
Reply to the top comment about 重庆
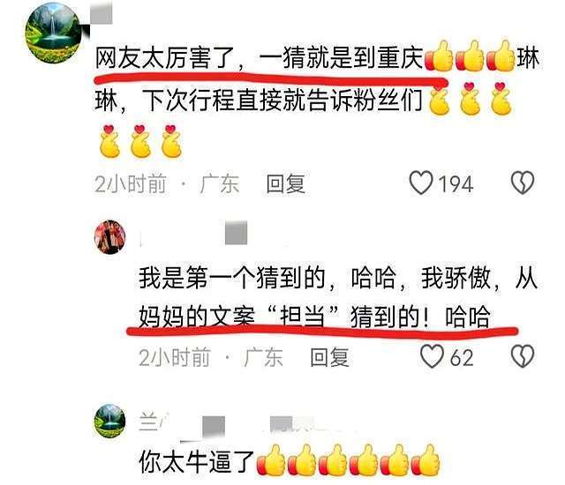[x=285, y=183]
